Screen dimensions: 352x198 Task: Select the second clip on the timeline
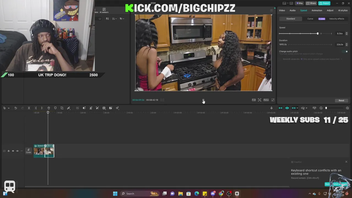(x=50, y=151)
